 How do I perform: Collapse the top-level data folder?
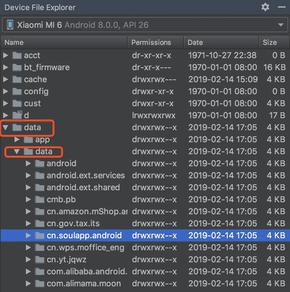6,127
